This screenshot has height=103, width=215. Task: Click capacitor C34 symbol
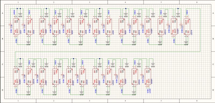click(x=142, y=75)
